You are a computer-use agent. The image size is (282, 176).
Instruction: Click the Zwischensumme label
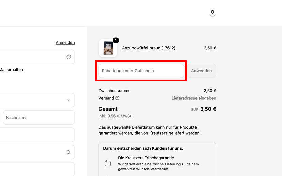(114, 91)
